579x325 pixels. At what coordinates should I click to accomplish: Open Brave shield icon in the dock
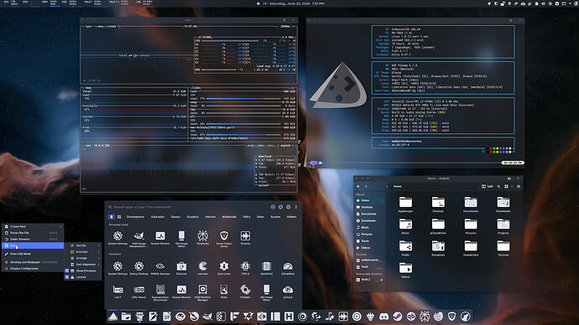(451, 316)
